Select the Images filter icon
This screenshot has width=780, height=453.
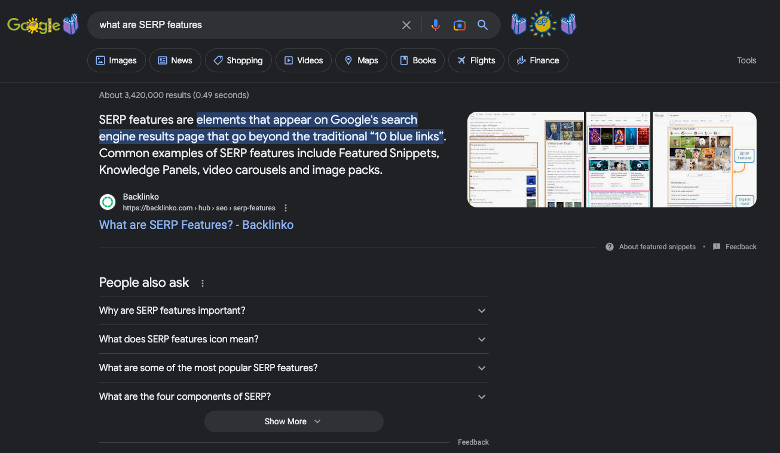[99, 60]
